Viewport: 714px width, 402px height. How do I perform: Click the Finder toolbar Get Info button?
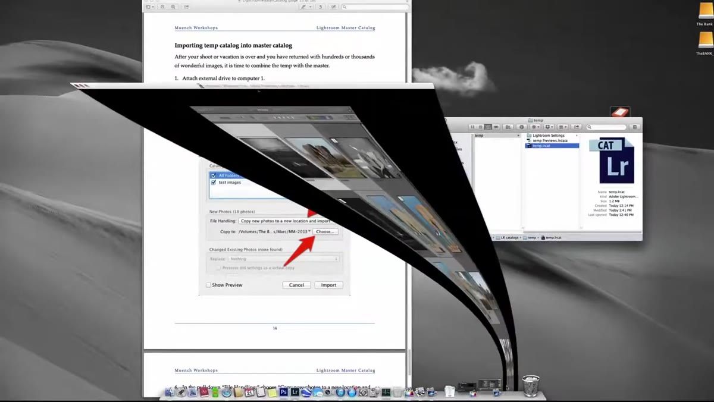522,127
